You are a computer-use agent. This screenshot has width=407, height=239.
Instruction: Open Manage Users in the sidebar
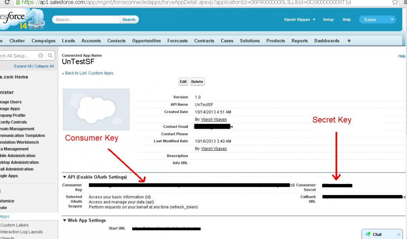pos(11,102)
